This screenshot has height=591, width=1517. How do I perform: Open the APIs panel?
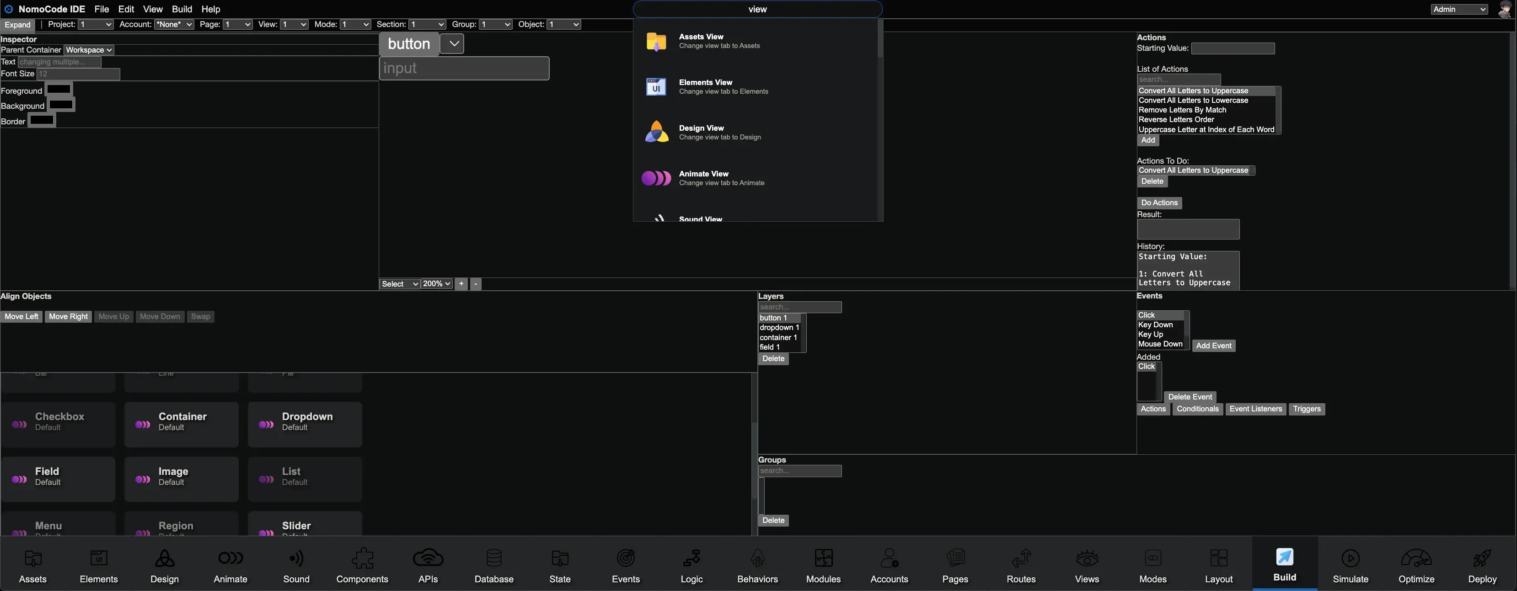[428, 564]
